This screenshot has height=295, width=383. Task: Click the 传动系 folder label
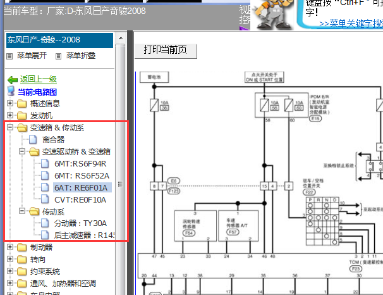(53, 211)
